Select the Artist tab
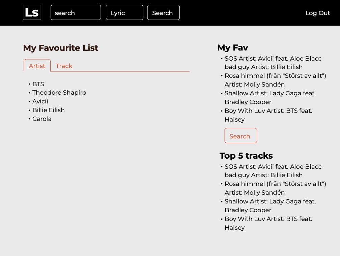The height and width of the screenshot is (256, 340). tap(37, 65)
